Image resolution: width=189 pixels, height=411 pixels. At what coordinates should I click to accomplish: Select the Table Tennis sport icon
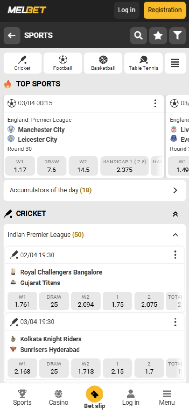coord(143,63)
